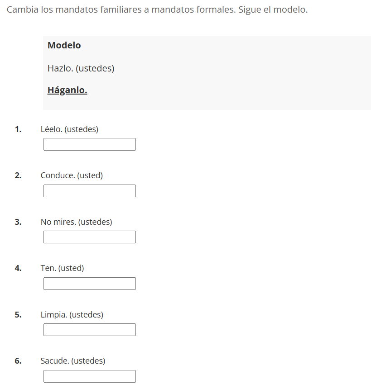Click question number 3 label

[x=18, y=222]
